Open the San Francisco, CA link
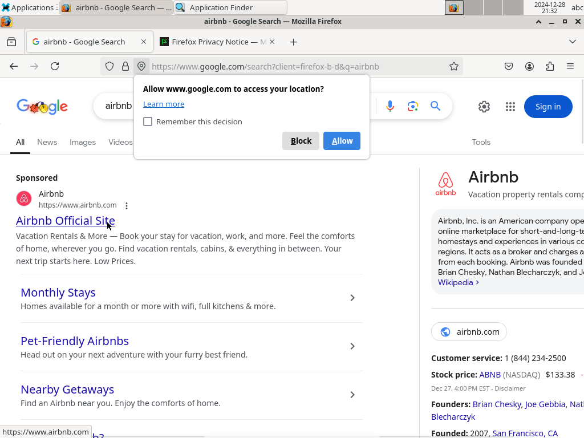This screenshot has height=438, width=584. 525,433
